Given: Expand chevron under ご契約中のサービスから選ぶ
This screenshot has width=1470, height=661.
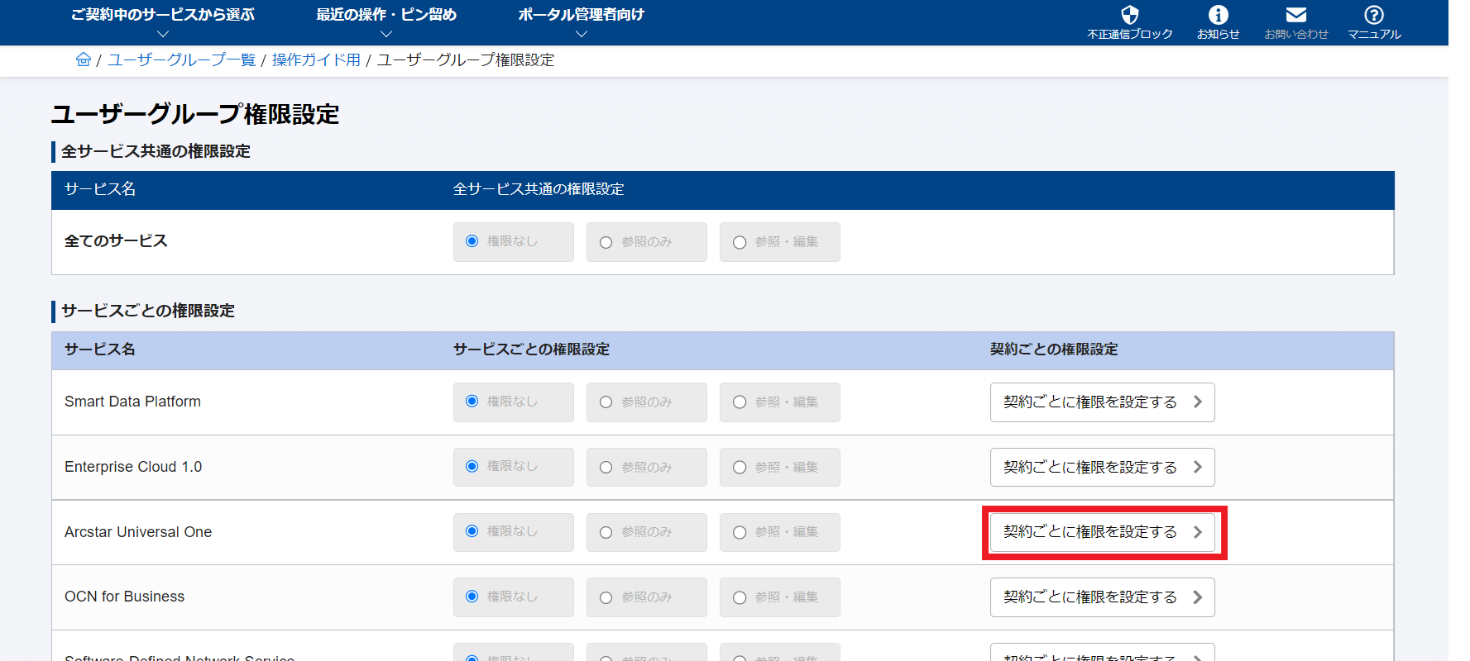Looking at the screenshot, I should coord(163,34).
